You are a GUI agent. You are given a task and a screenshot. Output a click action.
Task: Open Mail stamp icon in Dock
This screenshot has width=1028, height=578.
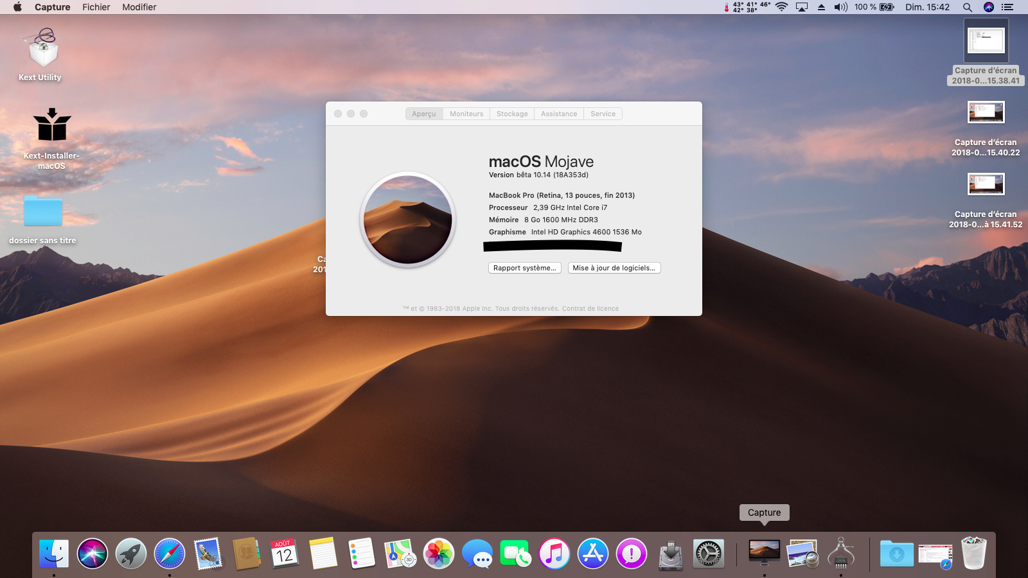tap(208, 554)
